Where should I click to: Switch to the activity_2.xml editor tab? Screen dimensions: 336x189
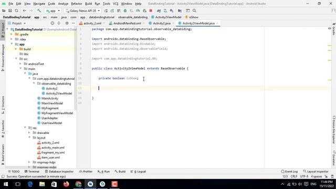coord(92,23)
